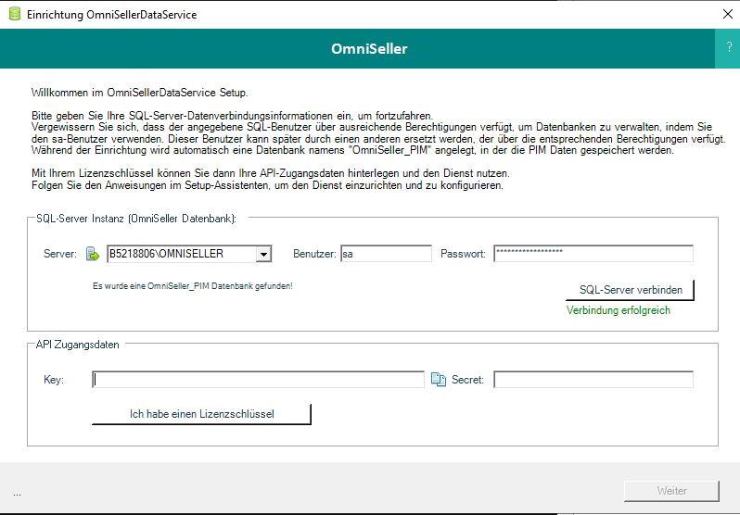Click the Benutzer: label

click(x=314, y=254)
